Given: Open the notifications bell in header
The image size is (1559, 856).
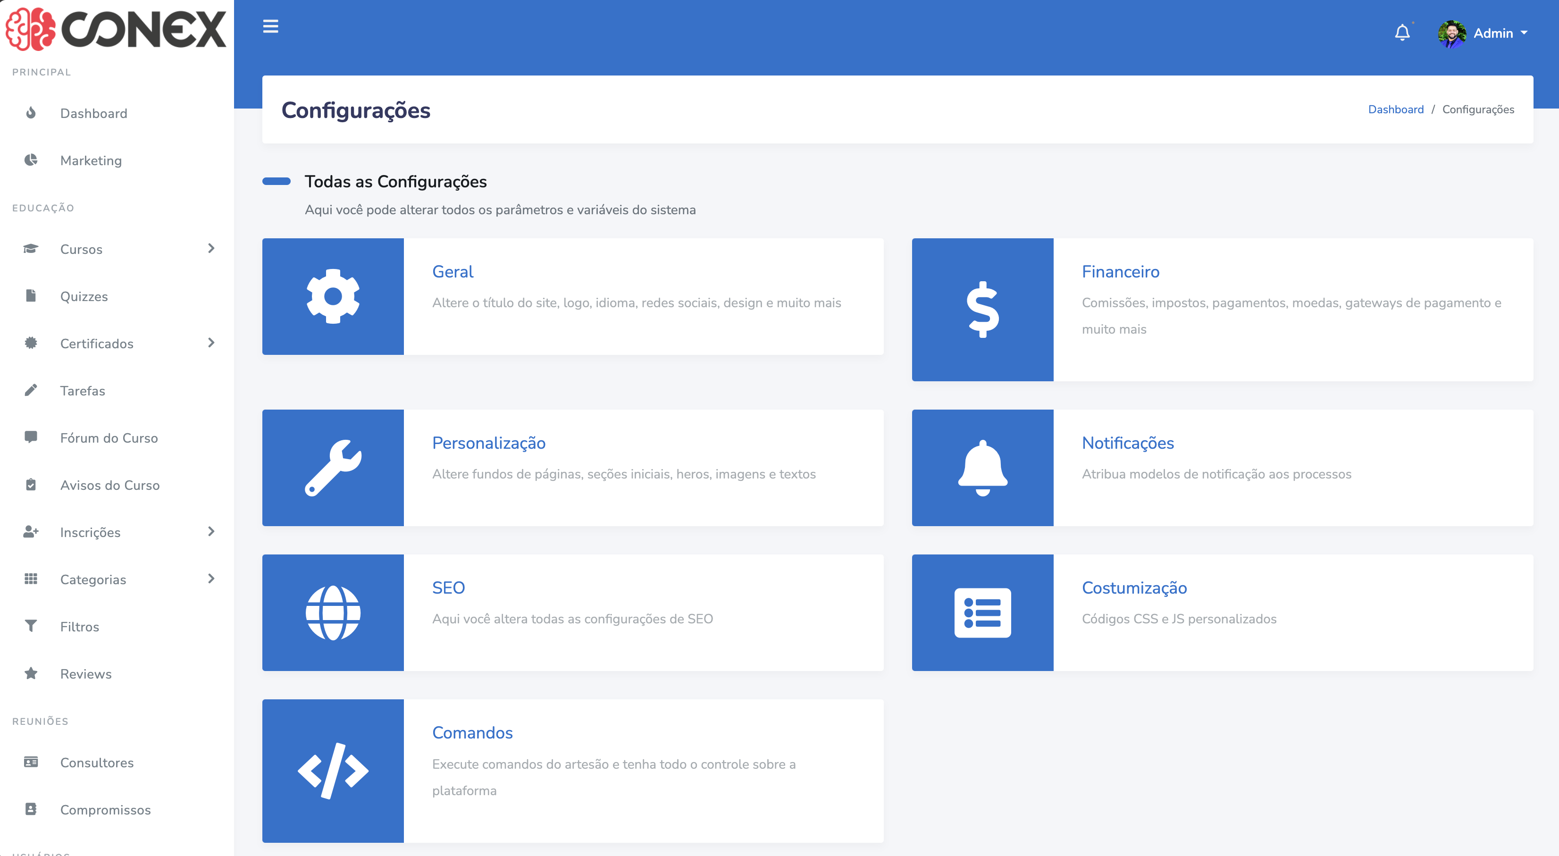Looking at the screenshot, I should point(1402,33).
